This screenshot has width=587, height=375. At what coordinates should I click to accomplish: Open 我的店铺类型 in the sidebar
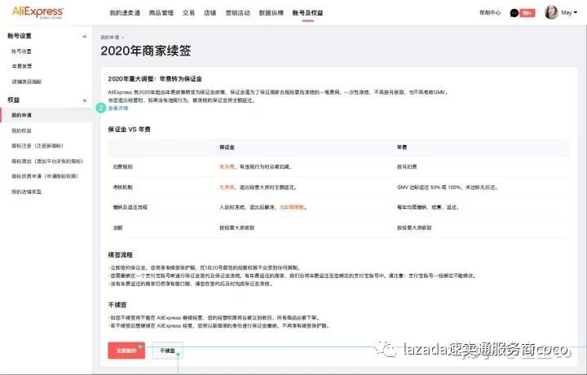pos(27,192)
